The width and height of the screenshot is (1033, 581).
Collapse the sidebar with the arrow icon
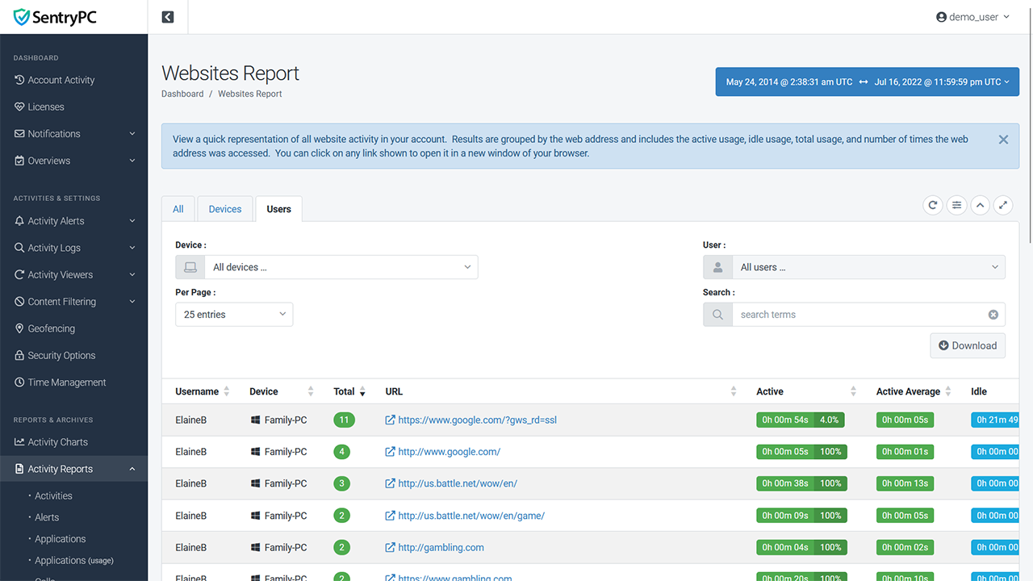click(168, 17)
